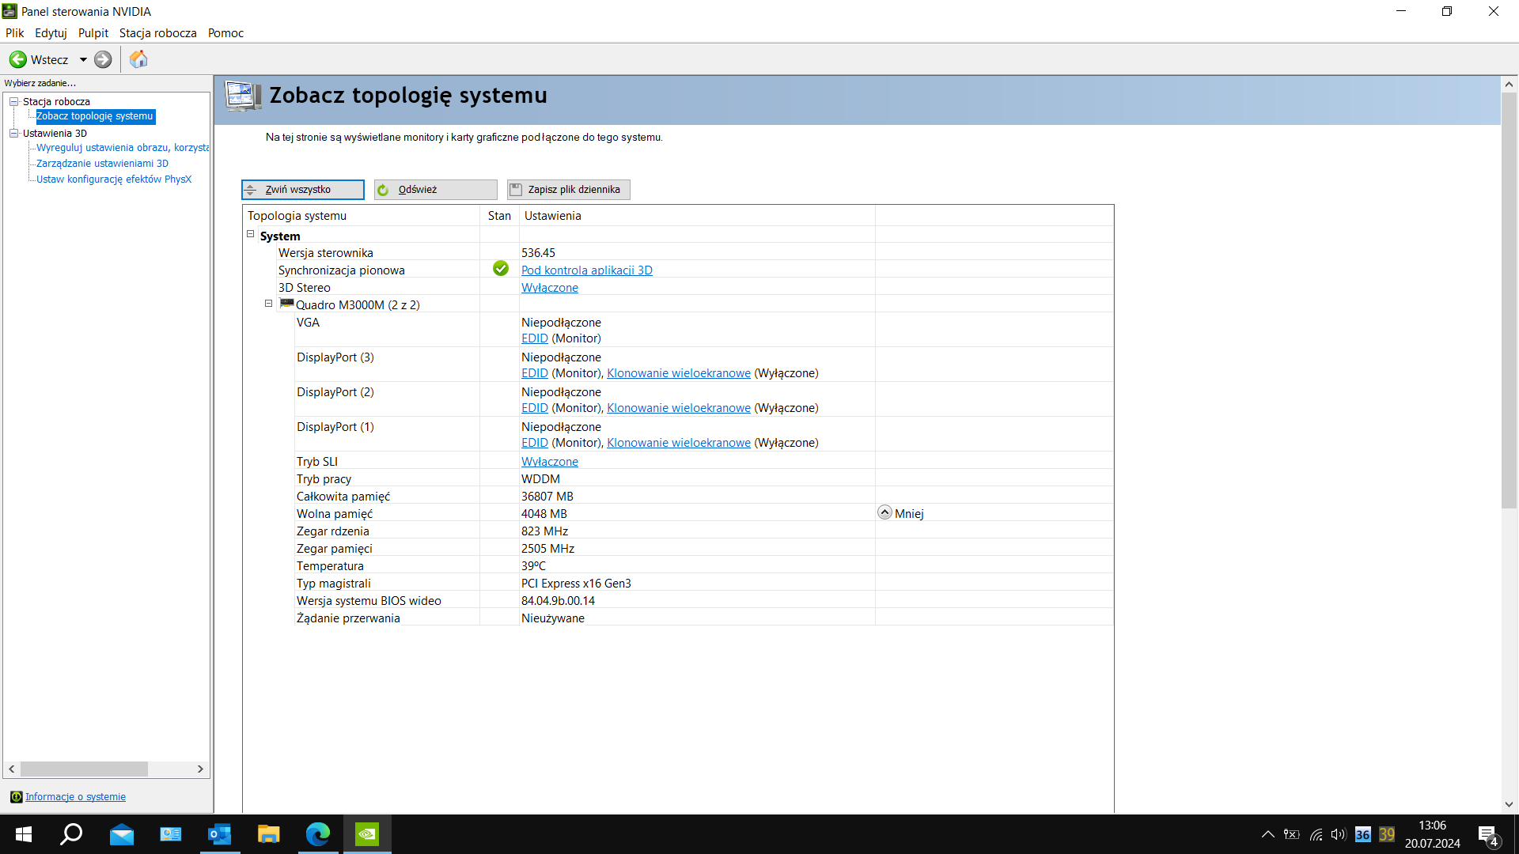
Task: Click the Wersja sterownika value 536.45
Action: click(538, 253)
